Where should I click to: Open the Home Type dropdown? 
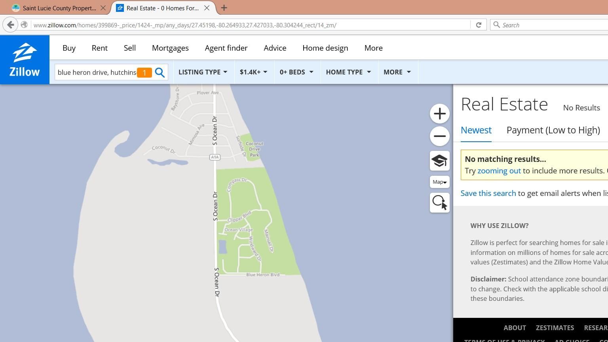348,72
